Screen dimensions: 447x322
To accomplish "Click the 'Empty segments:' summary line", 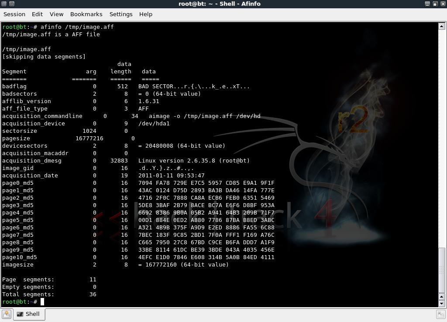I will pos(49,287).
